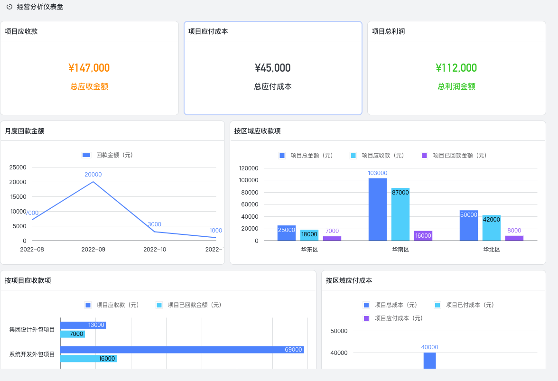558x381 pixels.
Task: Click the dashboard clock icon beside 经营分析仪表盘
Action: (x=9, y=7)
